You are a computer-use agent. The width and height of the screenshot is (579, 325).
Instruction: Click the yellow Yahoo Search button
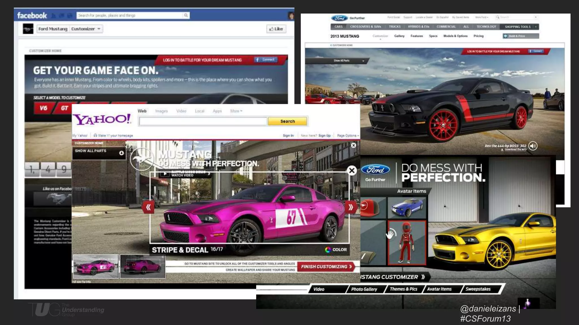(x=287, y=121)
